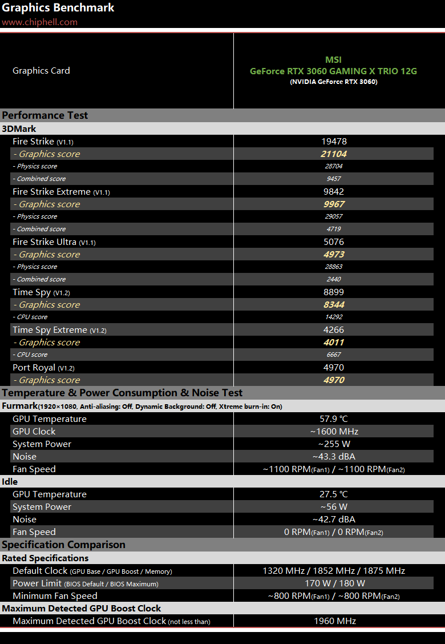The height and width of the screenshot is (644, 445).
Task: Select the graphics score value 8344
Action: pyautogui.click(x=334, y=304)
